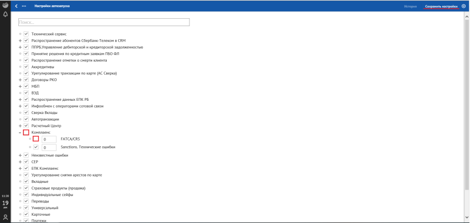The height and width of the screenshot is (223, 471).
Task: Open the История tab in header
Action: pos(410,6)
